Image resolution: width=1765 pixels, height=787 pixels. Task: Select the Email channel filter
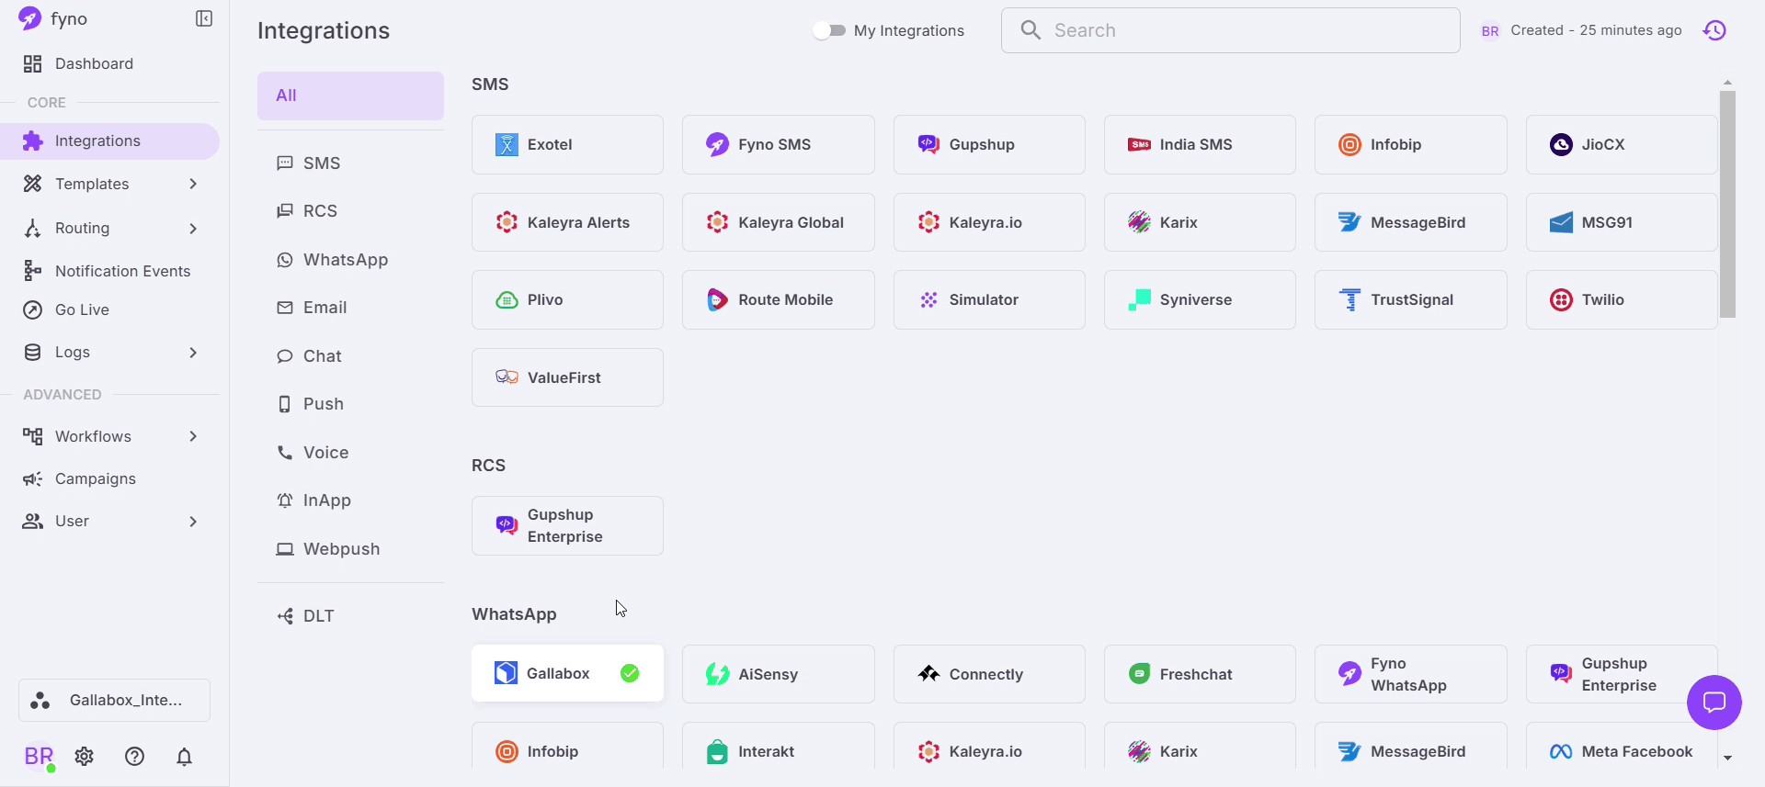click(x=325, y=308)
